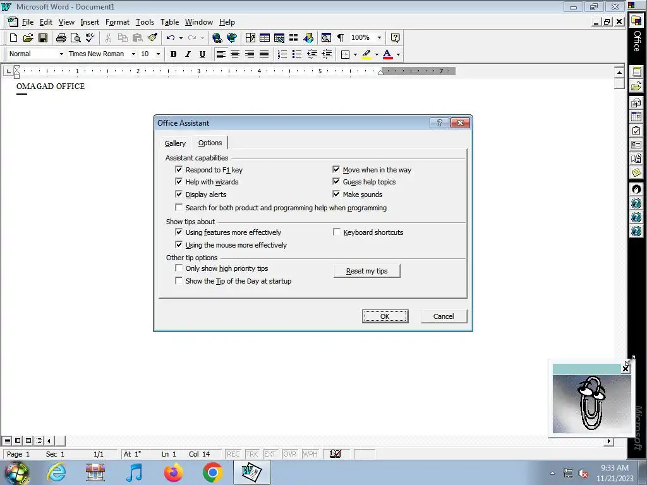Open the Style dropdown showing Normal

coord(61,54)
